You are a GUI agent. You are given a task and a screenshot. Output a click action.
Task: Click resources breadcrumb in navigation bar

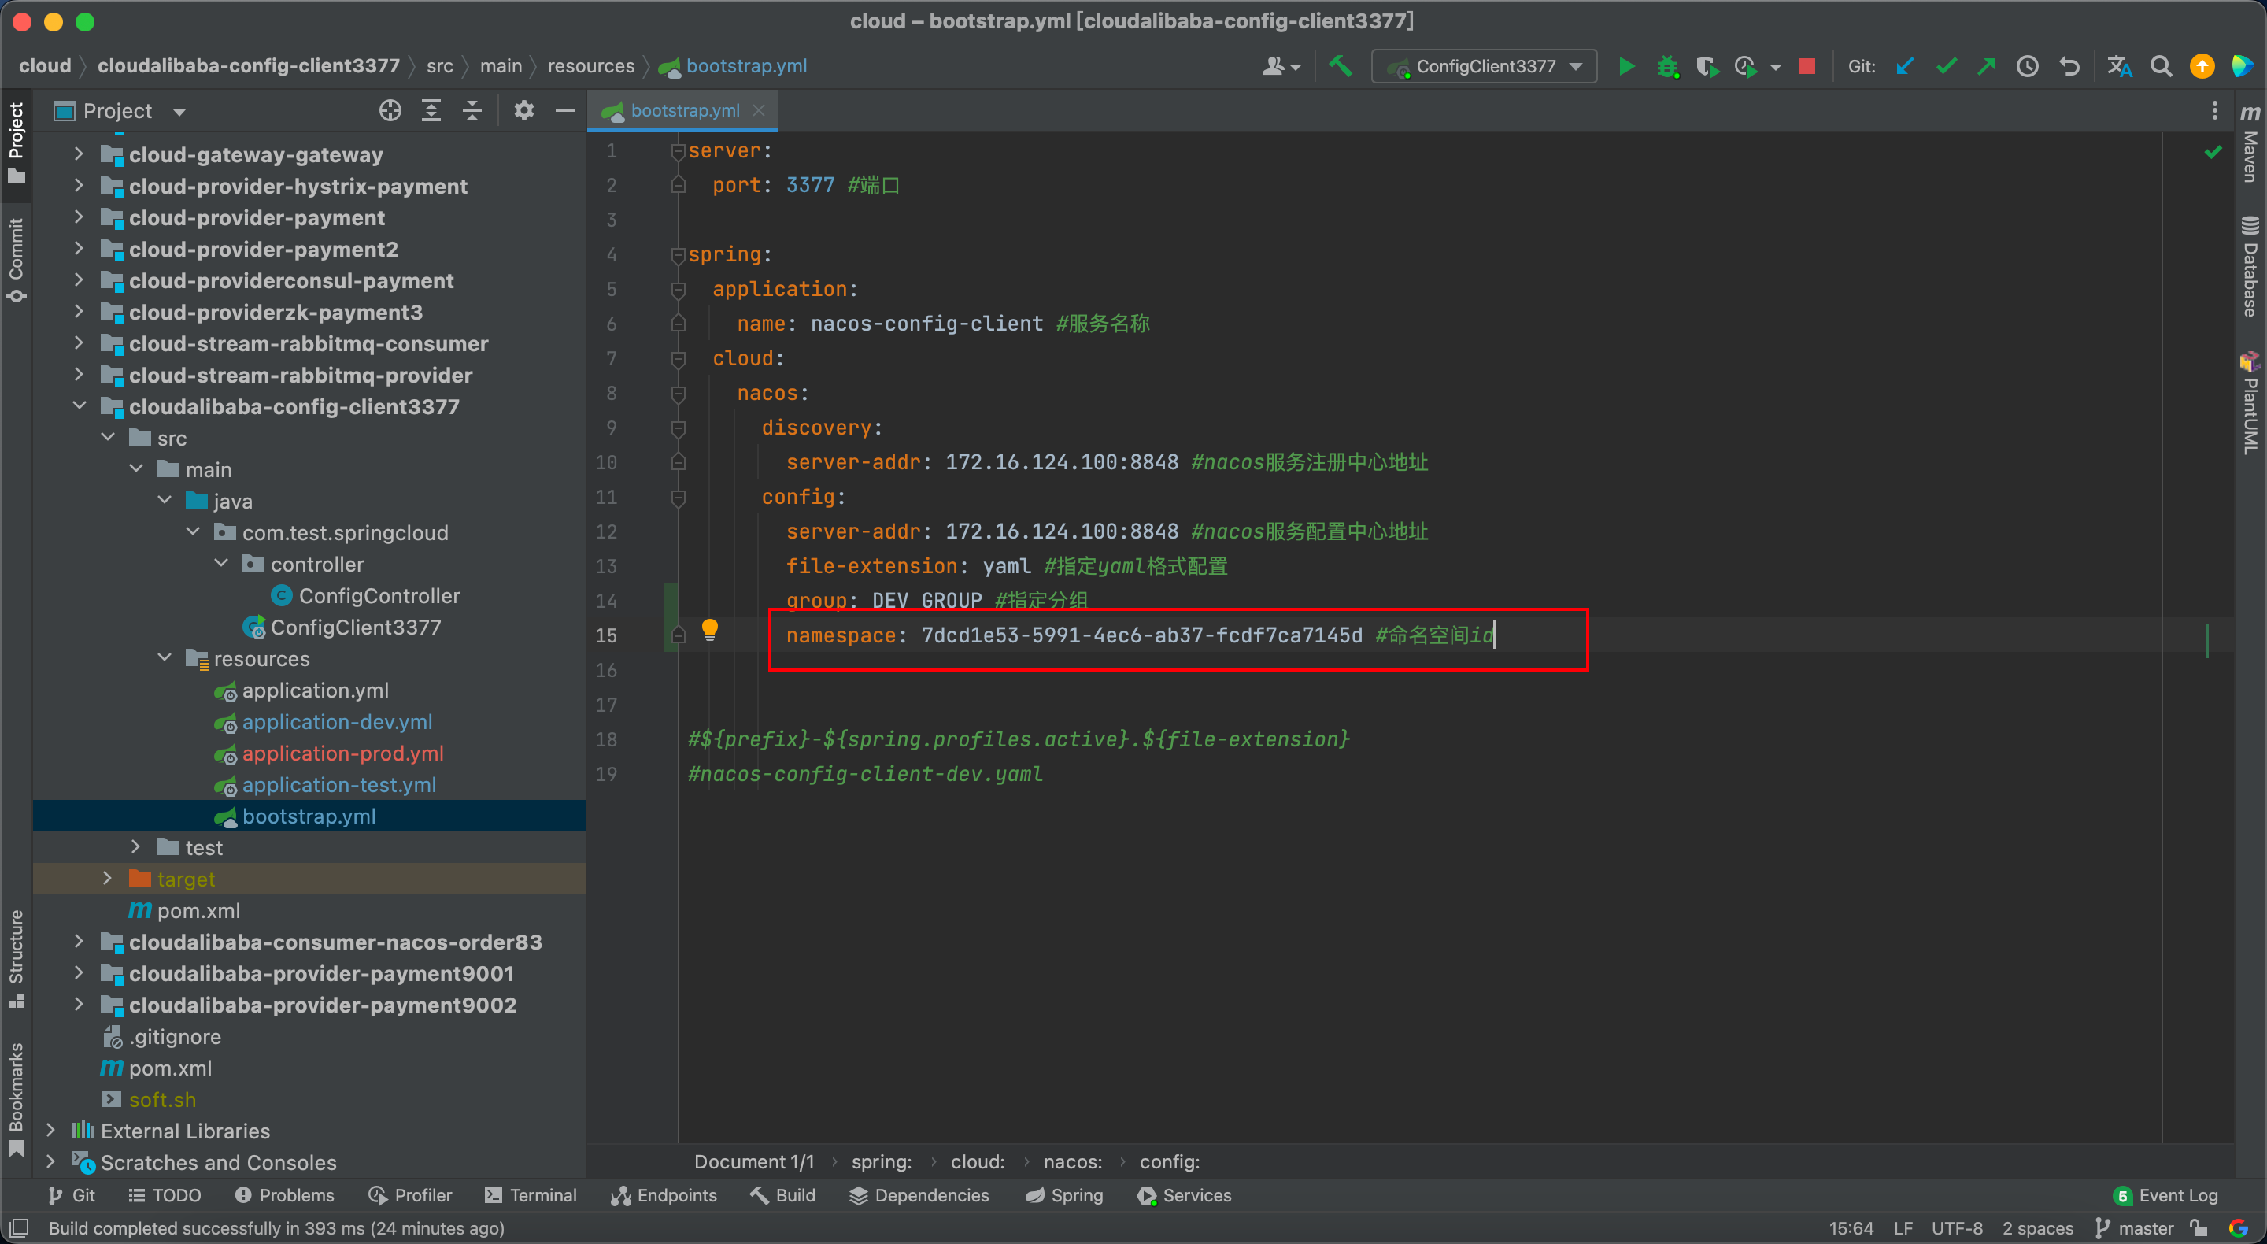coord(590,66)
